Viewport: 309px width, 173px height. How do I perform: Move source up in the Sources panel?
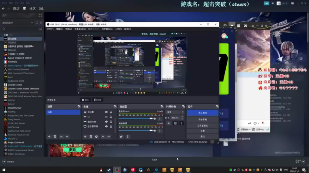click(x=103, y=136)
